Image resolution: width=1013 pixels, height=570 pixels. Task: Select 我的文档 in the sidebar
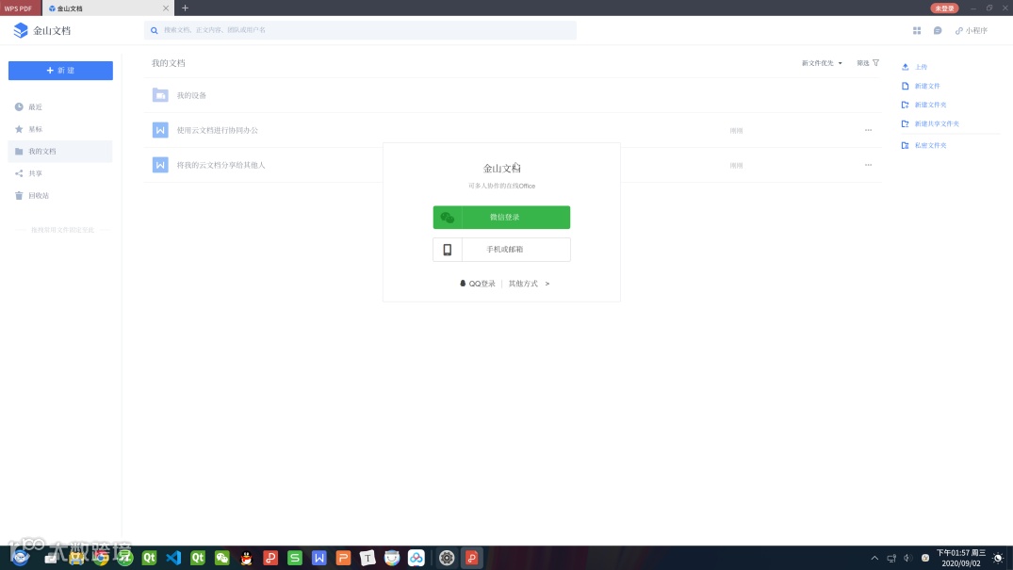[60, 152]
